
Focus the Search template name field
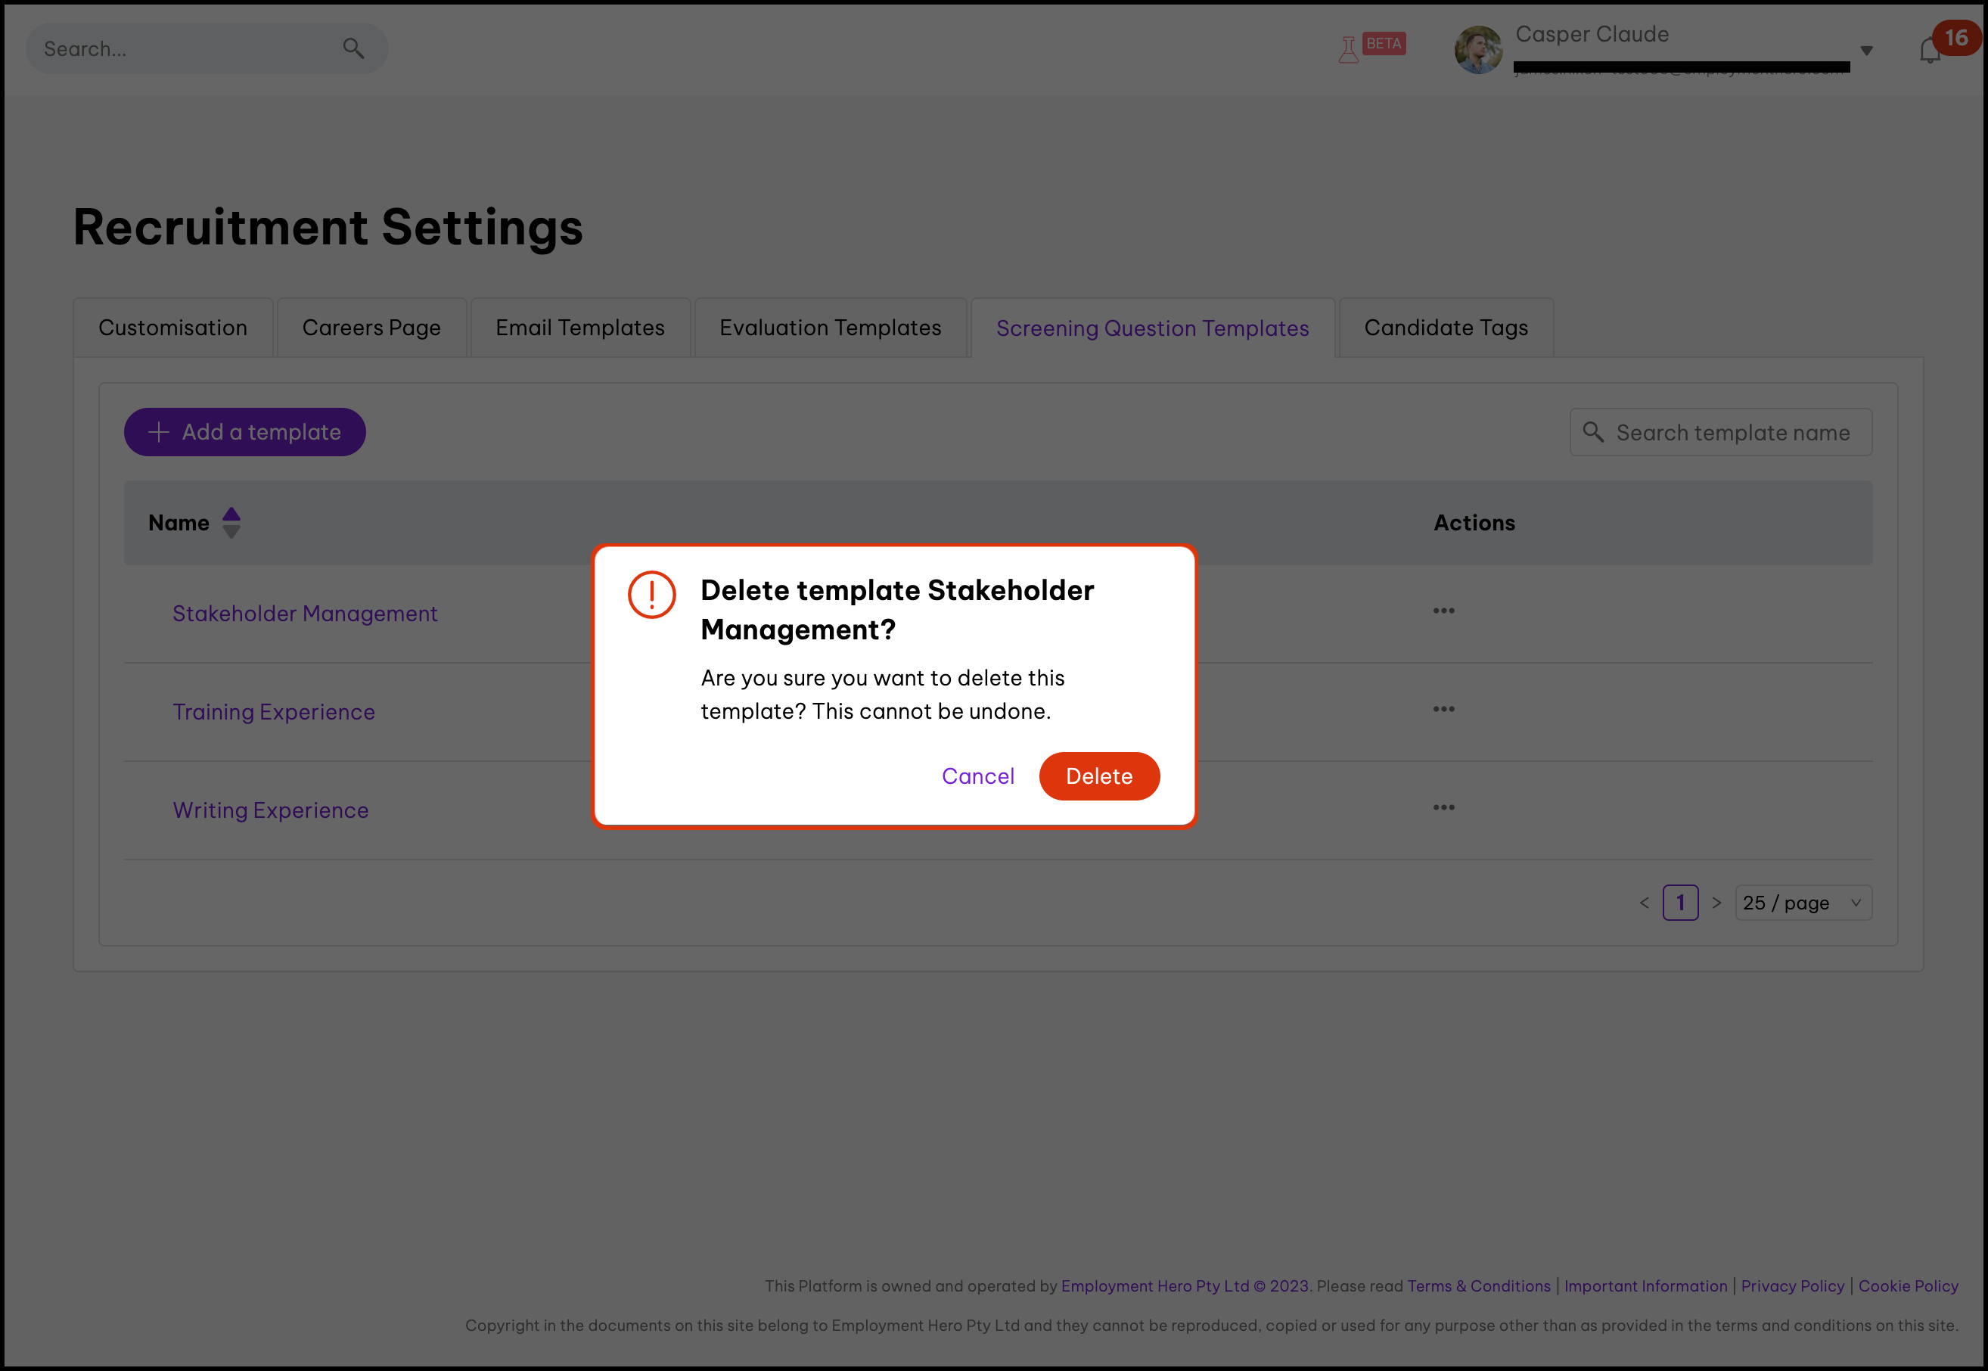click(x=1732, y=433)
